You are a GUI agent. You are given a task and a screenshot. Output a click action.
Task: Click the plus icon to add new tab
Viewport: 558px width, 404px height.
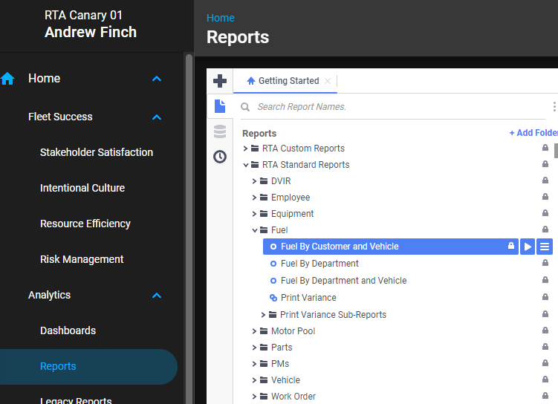(220, 81)
